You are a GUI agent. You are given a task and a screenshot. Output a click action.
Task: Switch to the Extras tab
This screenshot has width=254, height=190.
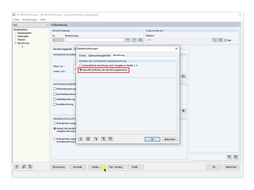click(83, 55)
